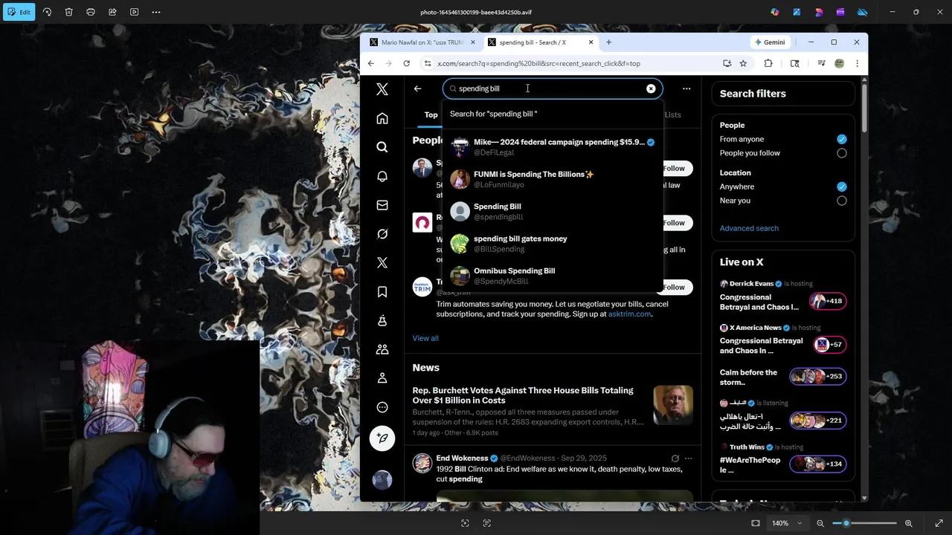
Task: Switch to the Mario Nawfal browser tab
Action: tap(421, 42)
